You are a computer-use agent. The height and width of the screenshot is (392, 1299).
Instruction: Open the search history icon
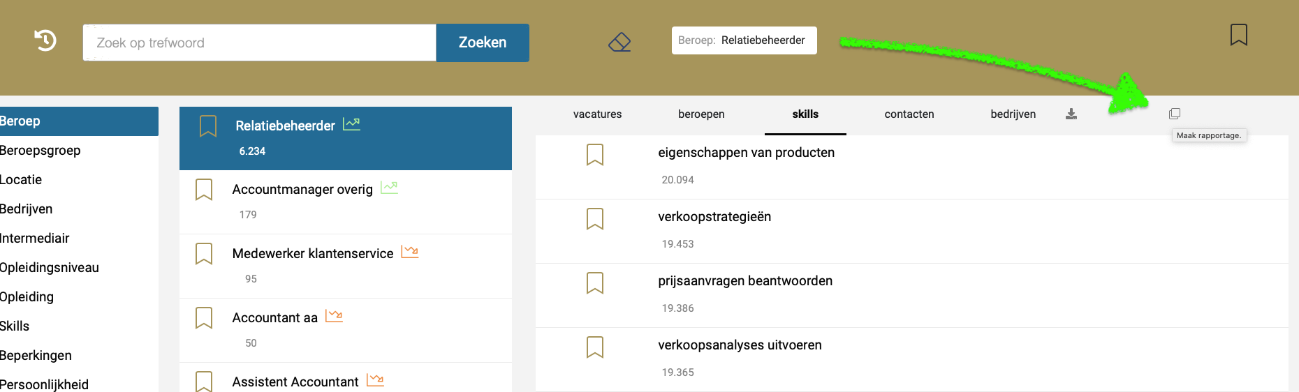click(x=45, y=40)
